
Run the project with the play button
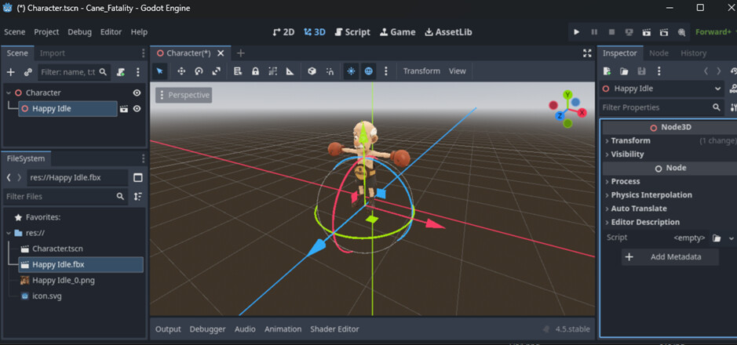(577, 32)
